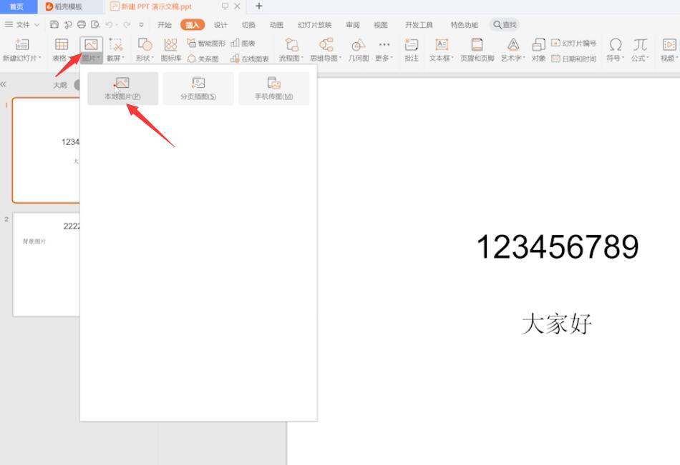Screen dimensions: 680x465
Task: Close the 新建 PPT 演示文稿.ppt tab
Action: (237, 6)
